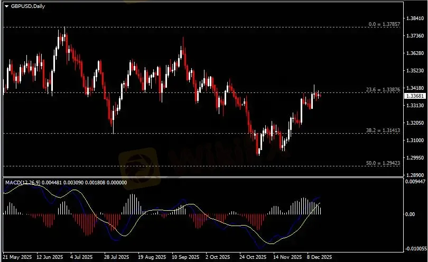Screen dimensions: 428x262
Task: Click the 21 May 2025 date label
Action: point(17,257)
